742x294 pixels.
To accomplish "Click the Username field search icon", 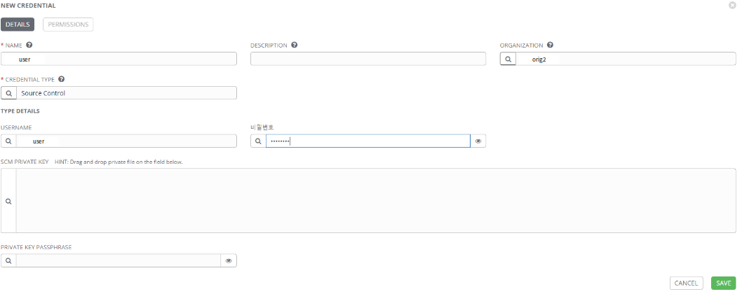I will 8,141.
